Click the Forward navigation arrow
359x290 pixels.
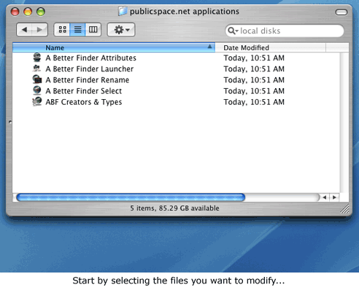39,30
